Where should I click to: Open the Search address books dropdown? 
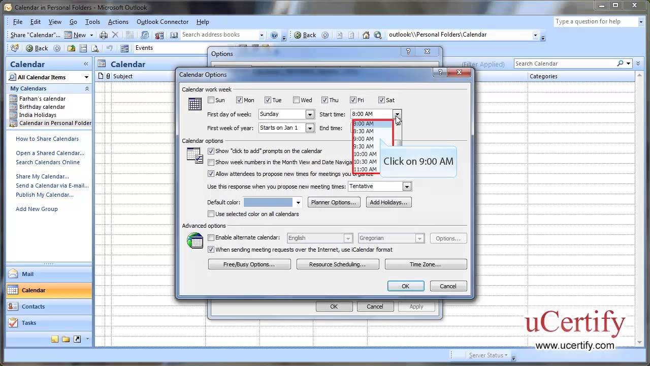(262, 35)
